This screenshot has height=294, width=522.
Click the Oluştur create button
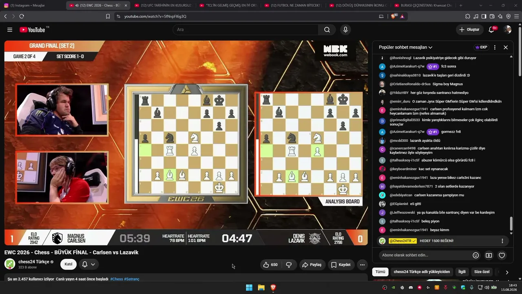tap(469, 30)
